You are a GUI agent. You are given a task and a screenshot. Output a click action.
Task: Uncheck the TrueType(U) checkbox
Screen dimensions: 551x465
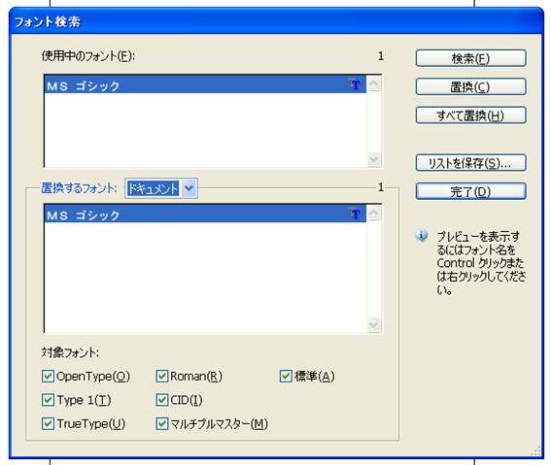click(x=48, y=423)
